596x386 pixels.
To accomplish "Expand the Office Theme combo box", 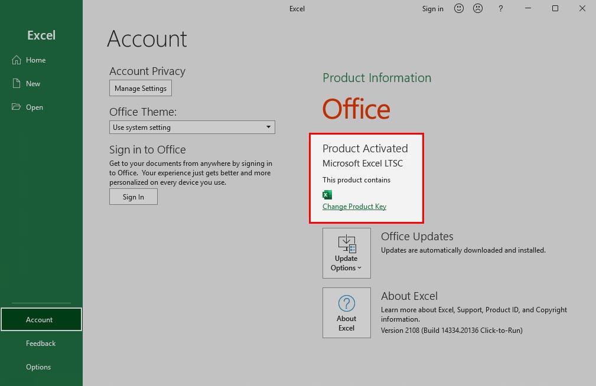I will click(192, 127).
